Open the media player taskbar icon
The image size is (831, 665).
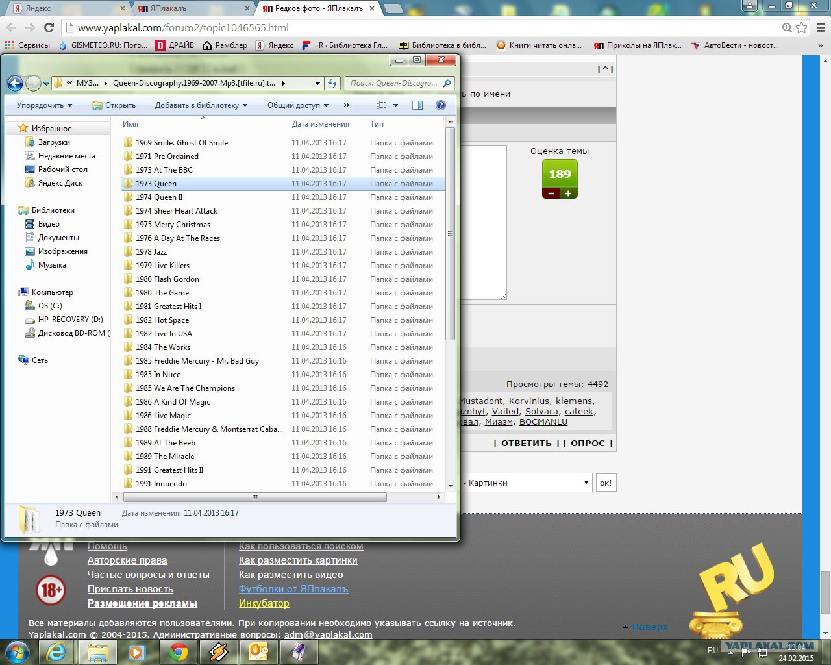[x=138, y=652]
